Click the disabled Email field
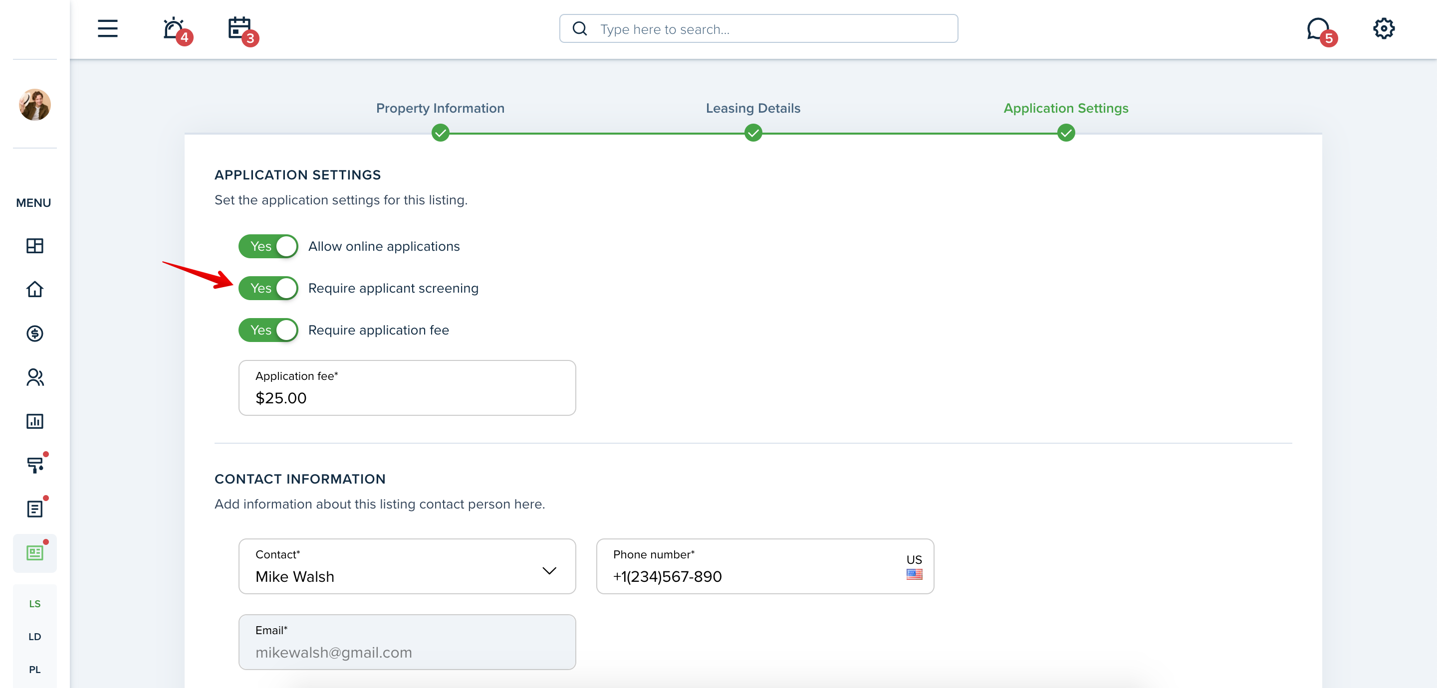The width and height of the screenshot is (1437, 688). [x=407, y=642]
